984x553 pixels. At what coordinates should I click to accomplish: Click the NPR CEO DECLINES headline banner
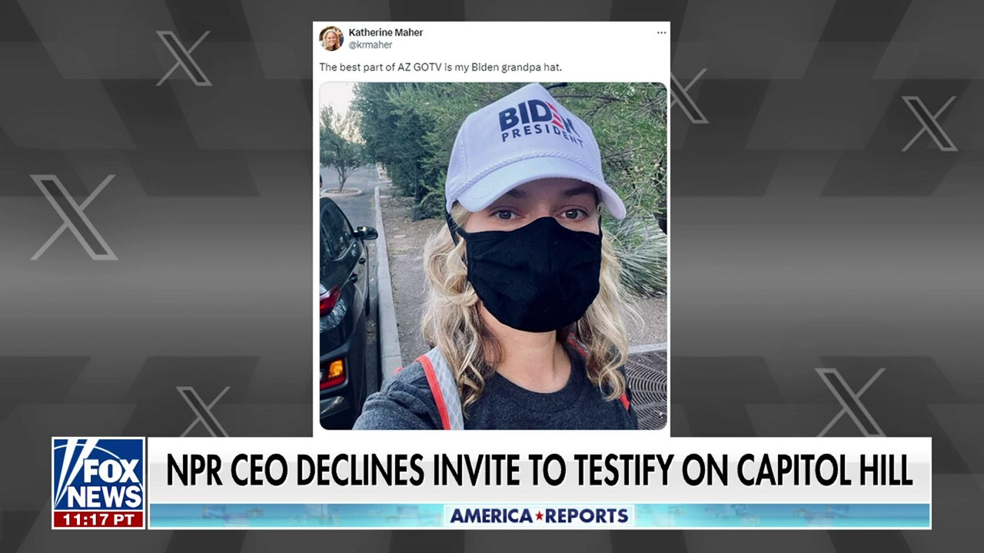(x=539, y=470)
